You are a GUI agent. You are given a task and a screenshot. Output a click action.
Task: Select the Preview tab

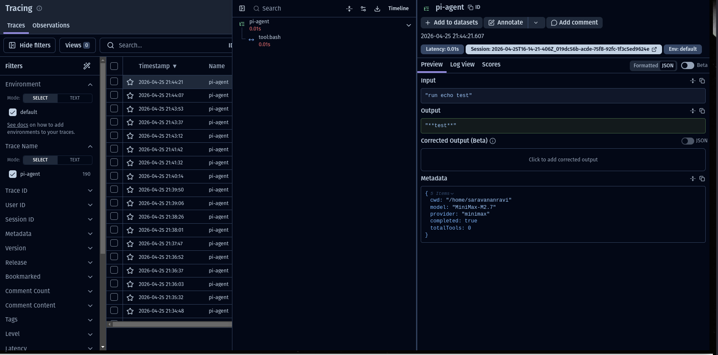pyautogui.click(x=432, y=64)
